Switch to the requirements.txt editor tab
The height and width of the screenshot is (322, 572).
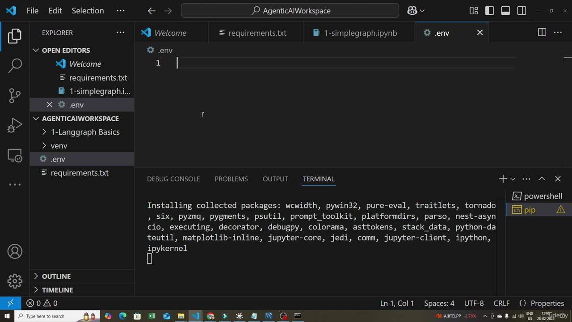(x=256, y=33)
